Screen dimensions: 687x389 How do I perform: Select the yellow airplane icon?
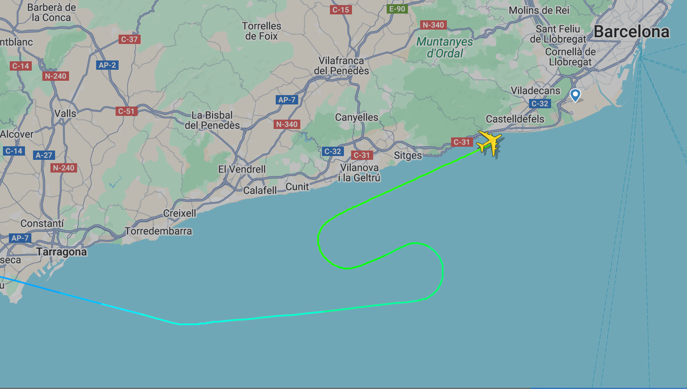[x=490, y=142]
